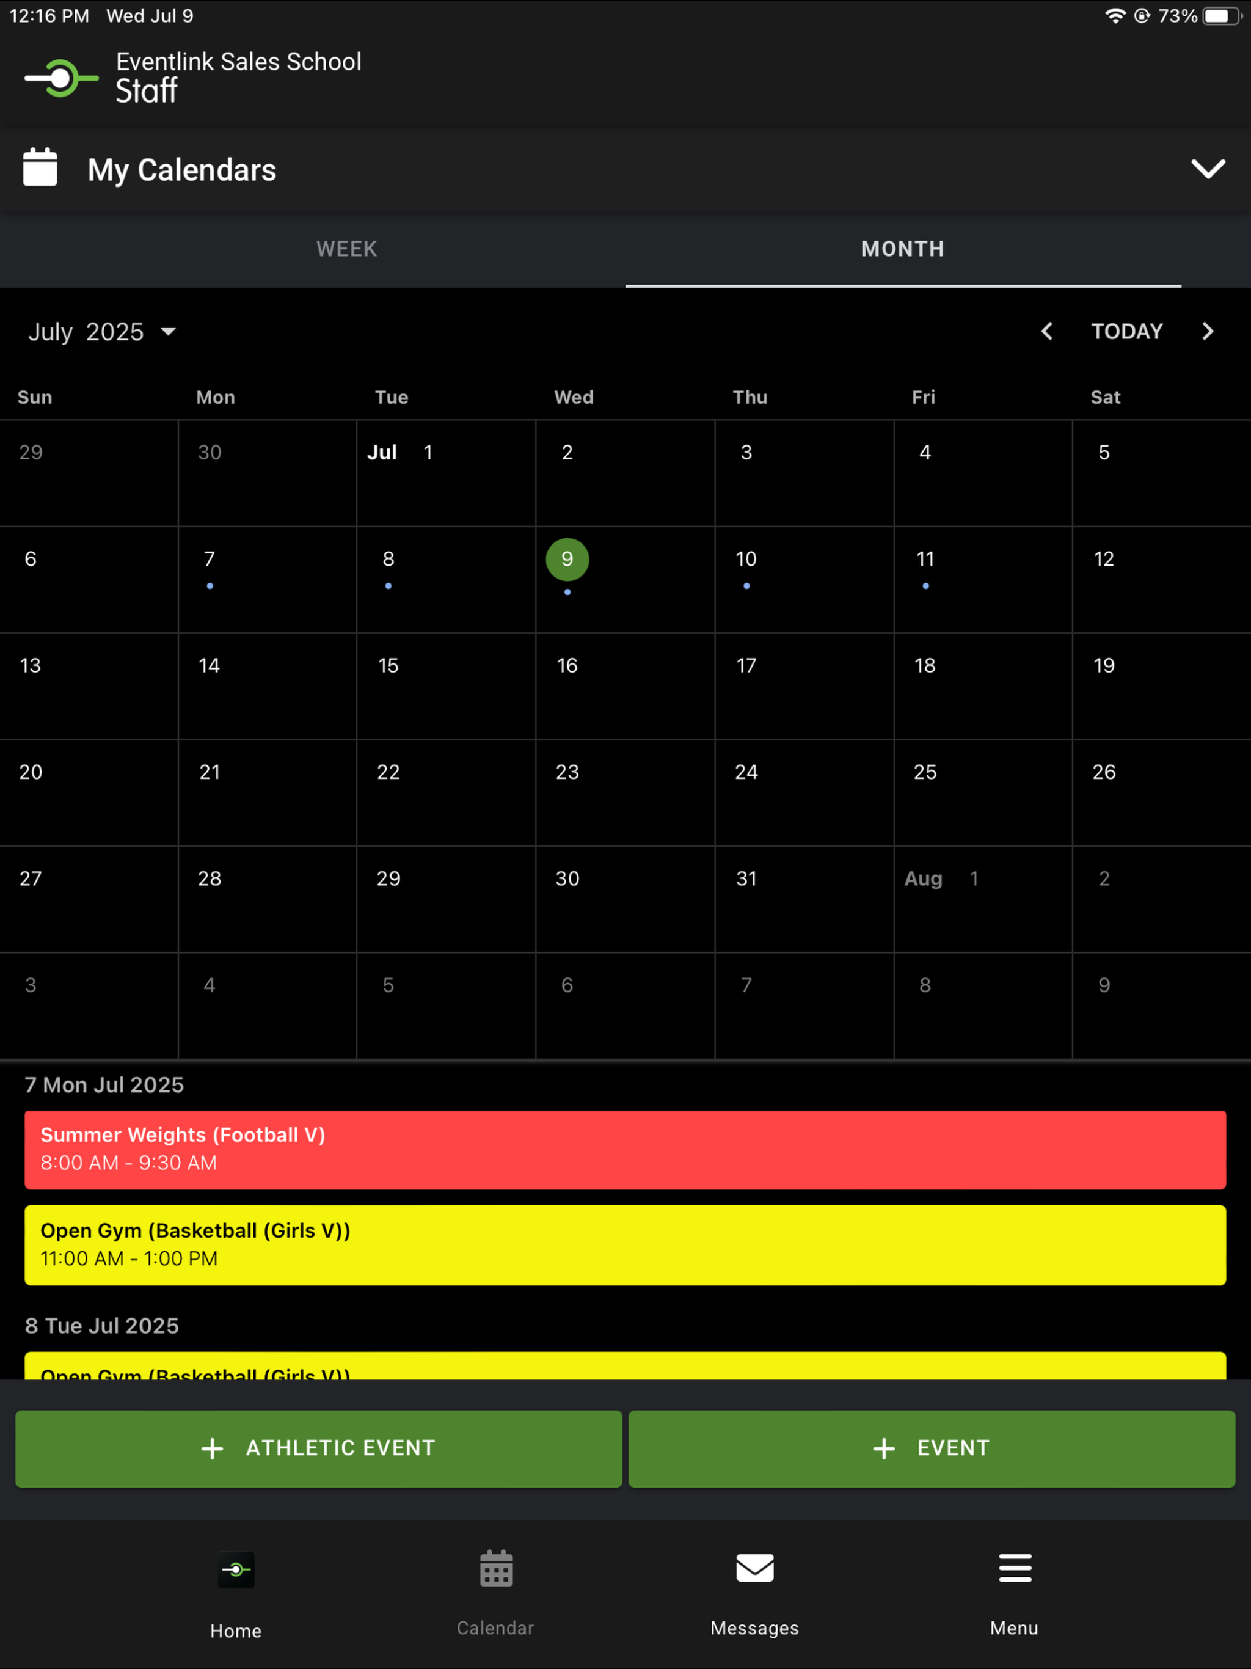The height and width of the screenshot is (1669, 1251).
Task: Select July 10 on the calendar
Action: [804, 580]
